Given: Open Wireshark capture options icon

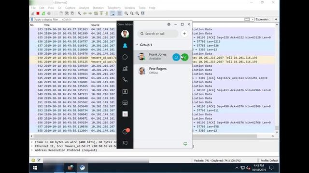Looking at the screenshot, I should click(x=49, y=13).
